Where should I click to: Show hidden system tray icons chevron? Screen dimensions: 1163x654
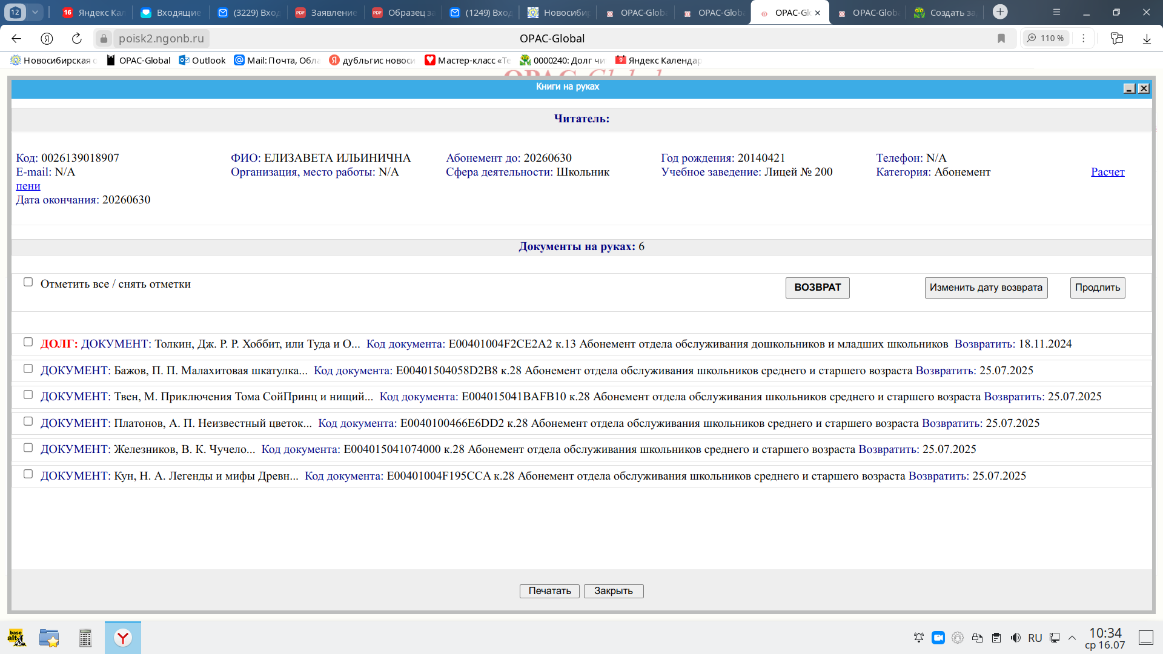click(x=1072, y=638)
